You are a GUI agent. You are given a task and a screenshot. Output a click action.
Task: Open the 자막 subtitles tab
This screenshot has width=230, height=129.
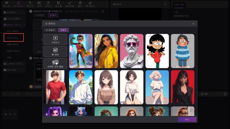(x=39, y=4)
